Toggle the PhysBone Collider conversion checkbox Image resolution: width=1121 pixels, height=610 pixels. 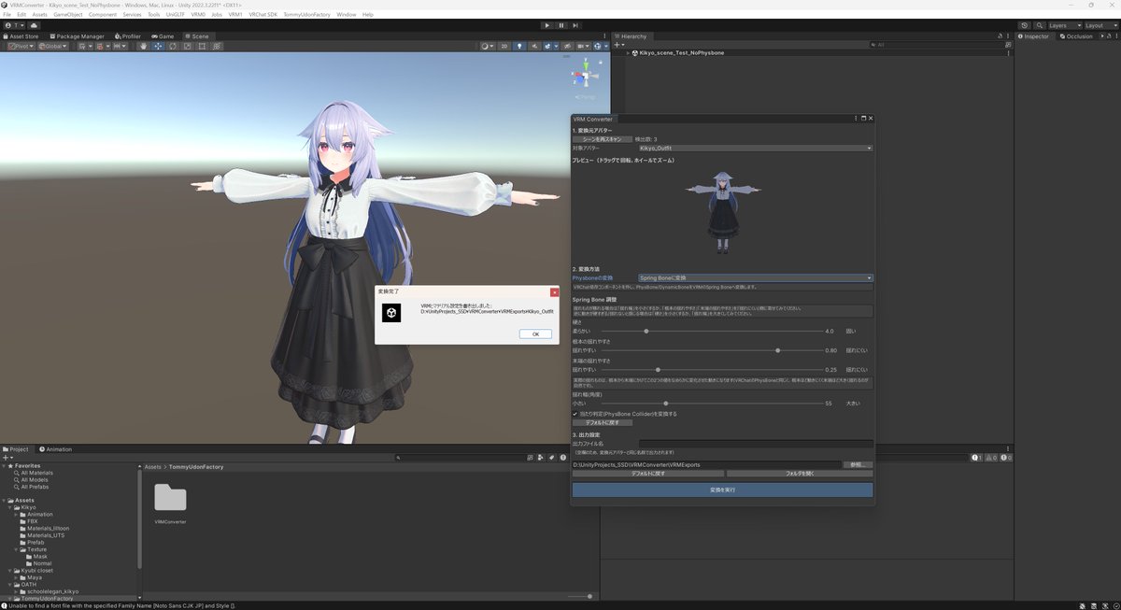tap(575, 413)
